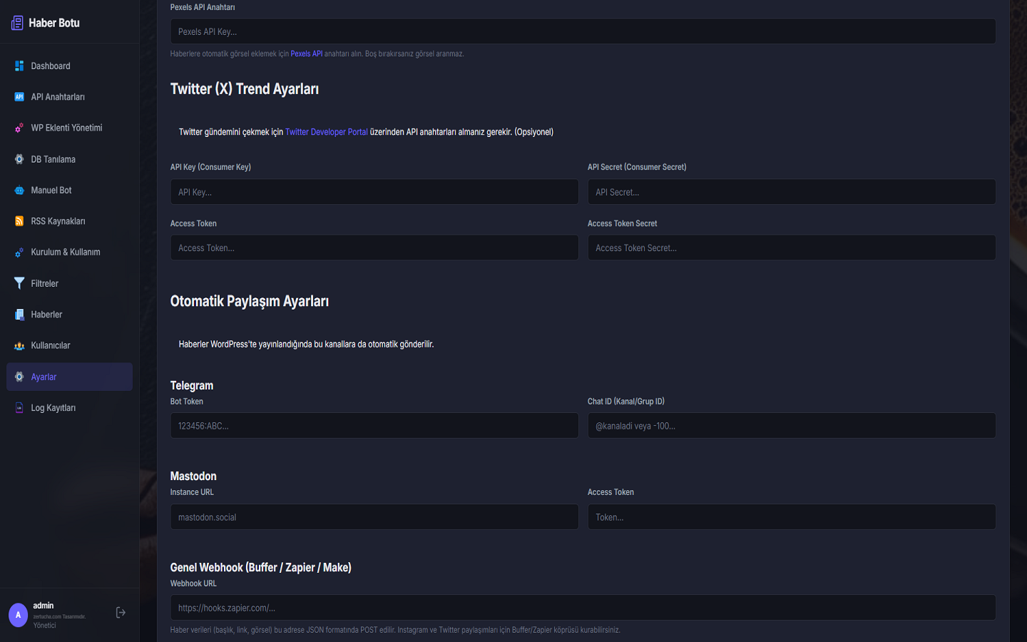This screenshot has height=642, width=1027.
Task: Click the Haber Botu logo icon
Action: [x=17, y=23]
